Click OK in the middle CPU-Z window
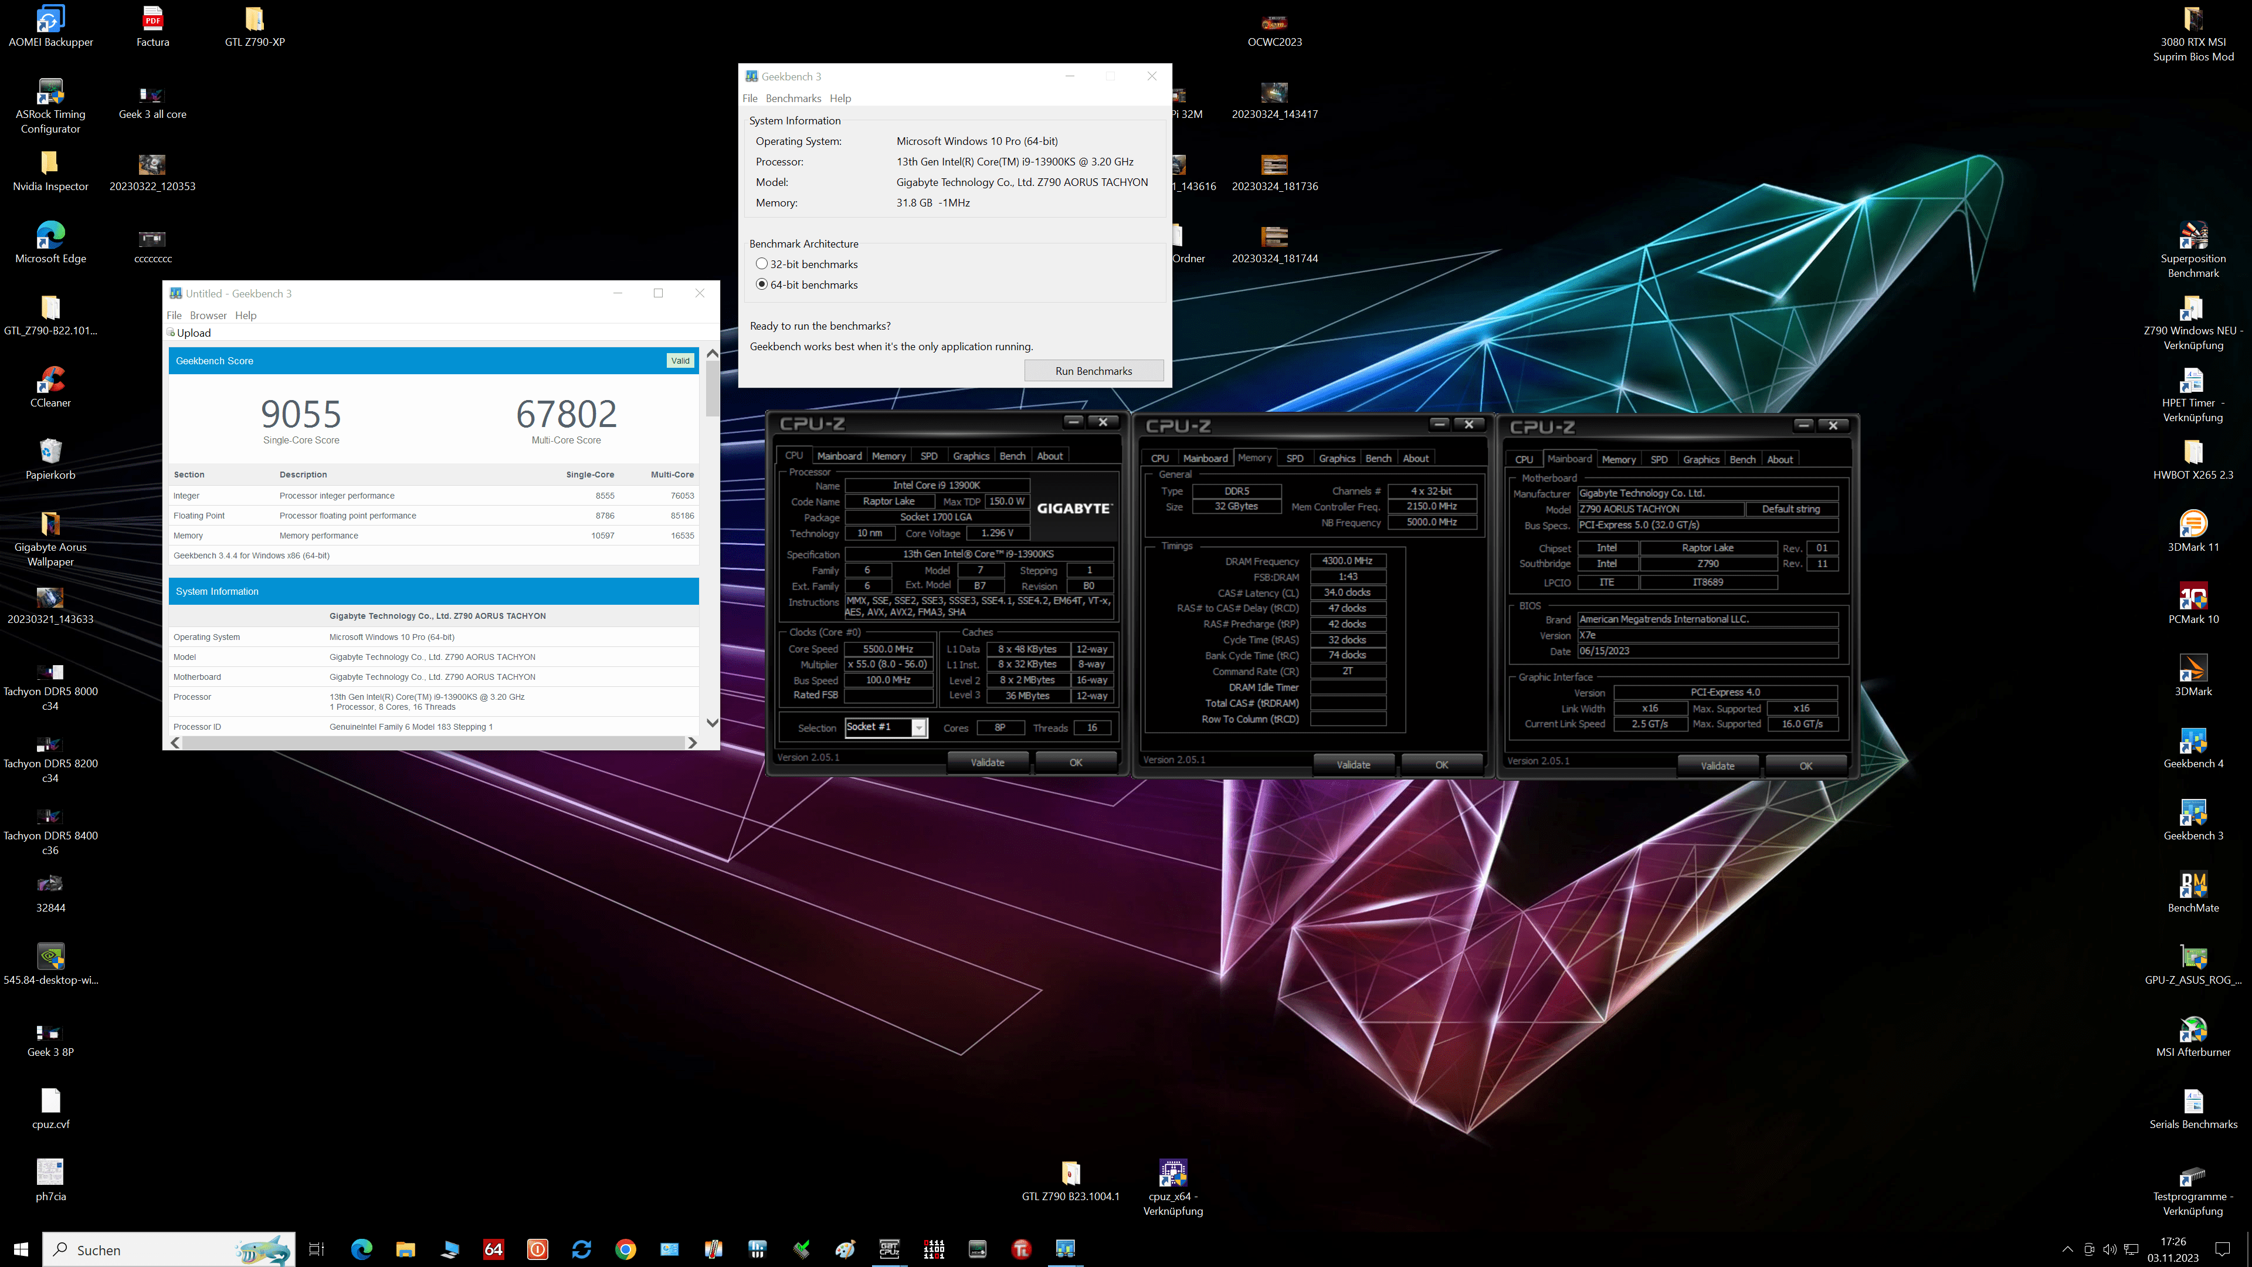The width and height of the screenshot is (2252, 1267). pos(1442,765)
